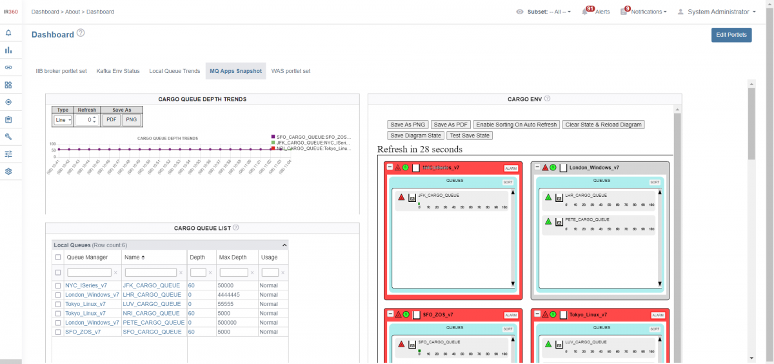Click the help icon next to CARGO QUEUE LIST
The image size is (774, 364).
click(x=236, y=228)
